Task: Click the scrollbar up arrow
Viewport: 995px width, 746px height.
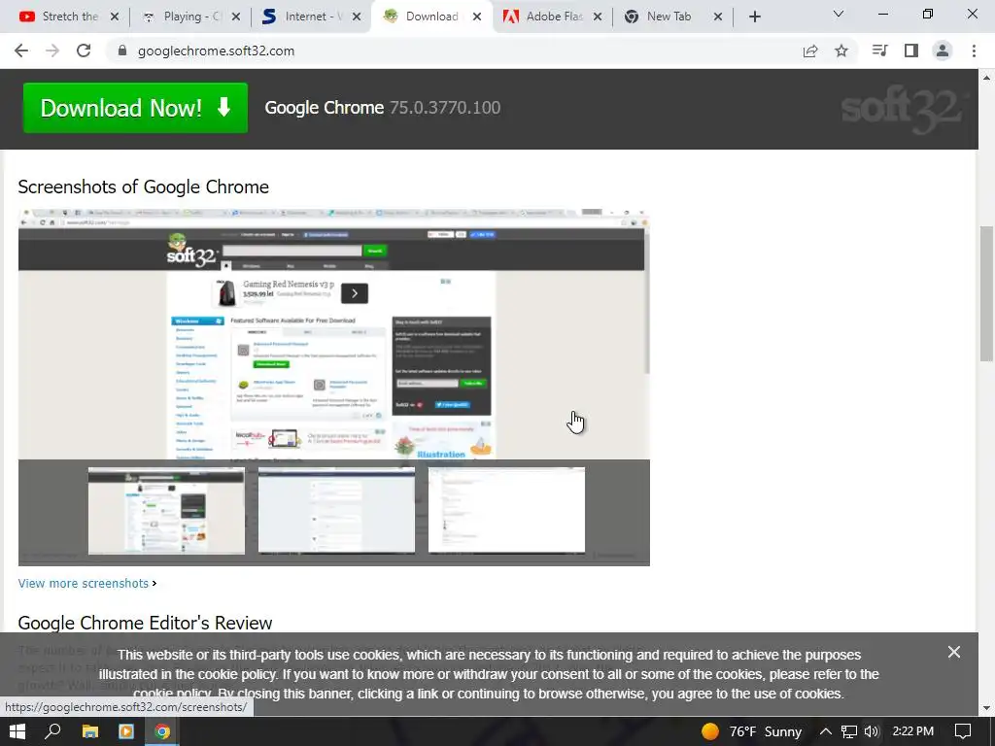Action: [x=986, y=78]
